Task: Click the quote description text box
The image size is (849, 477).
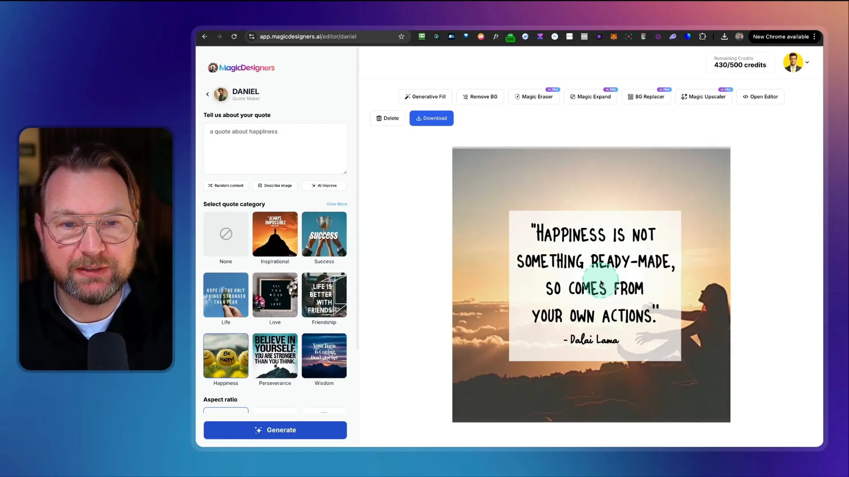Action: 275,148
